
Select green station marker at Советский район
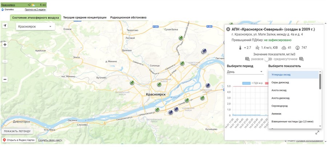(182, 63)
